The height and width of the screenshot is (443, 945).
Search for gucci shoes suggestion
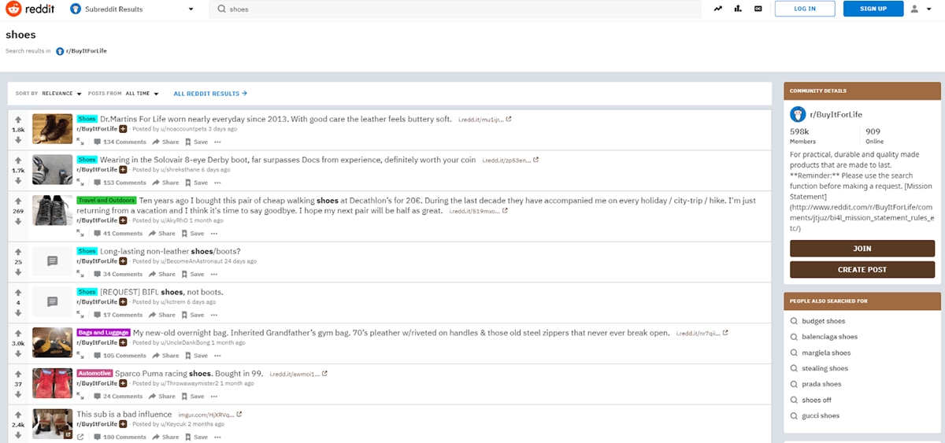click(x=821, y=415)
